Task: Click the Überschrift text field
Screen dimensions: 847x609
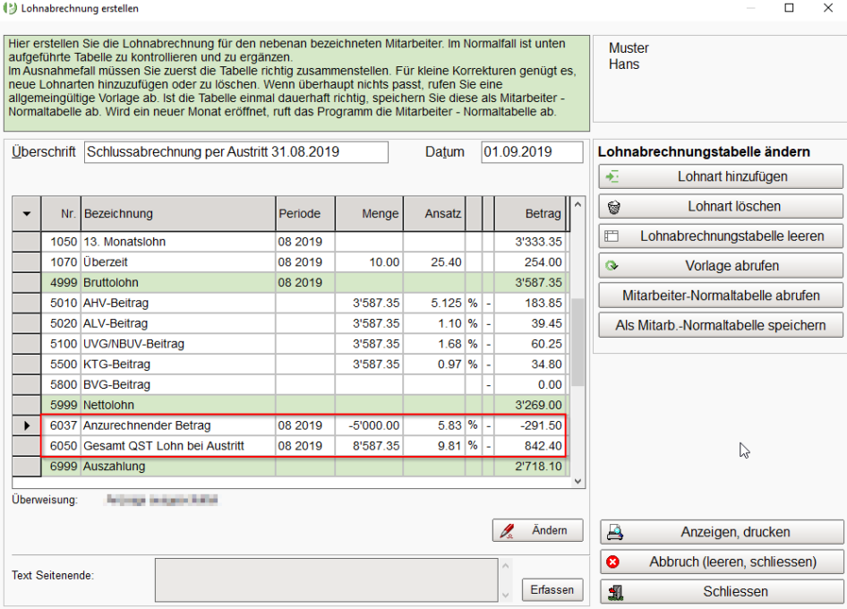Action: point(236,152)
